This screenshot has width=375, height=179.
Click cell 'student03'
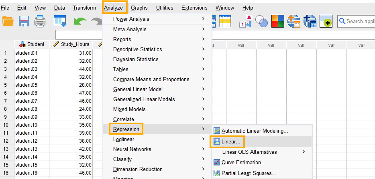point(32,69)
